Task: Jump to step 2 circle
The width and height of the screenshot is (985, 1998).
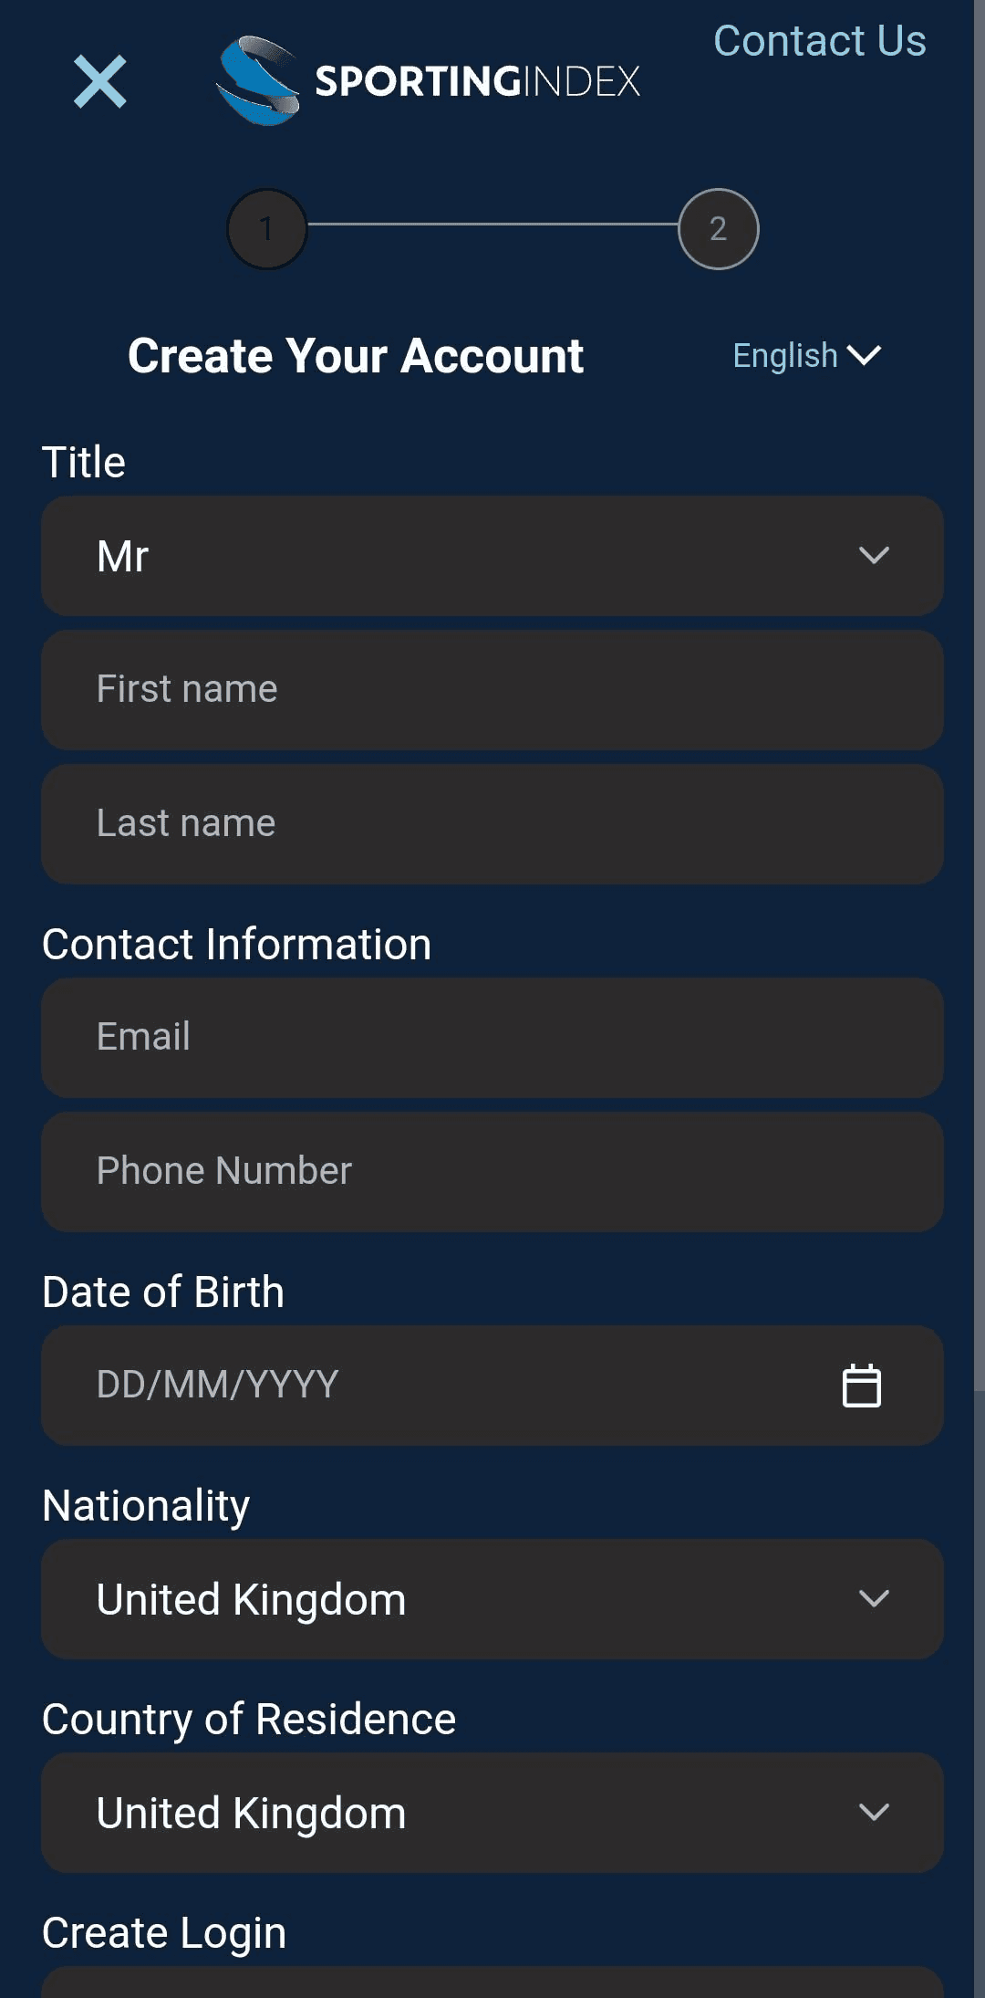Action: (x=718, y=228)
